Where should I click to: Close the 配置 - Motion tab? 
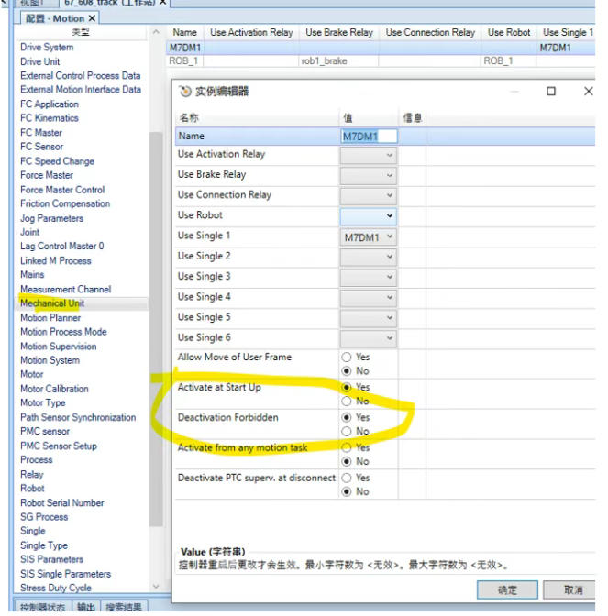[x=93, y=18]
